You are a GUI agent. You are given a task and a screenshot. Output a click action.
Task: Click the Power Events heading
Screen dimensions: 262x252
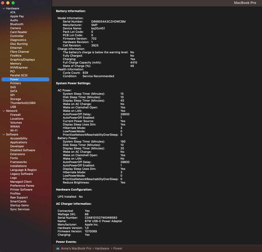tap(66, 242)
